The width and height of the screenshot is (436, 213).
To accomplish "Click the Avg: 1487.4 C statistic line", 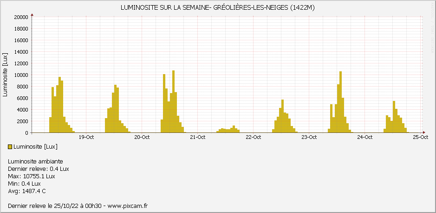I will point(27,191).
